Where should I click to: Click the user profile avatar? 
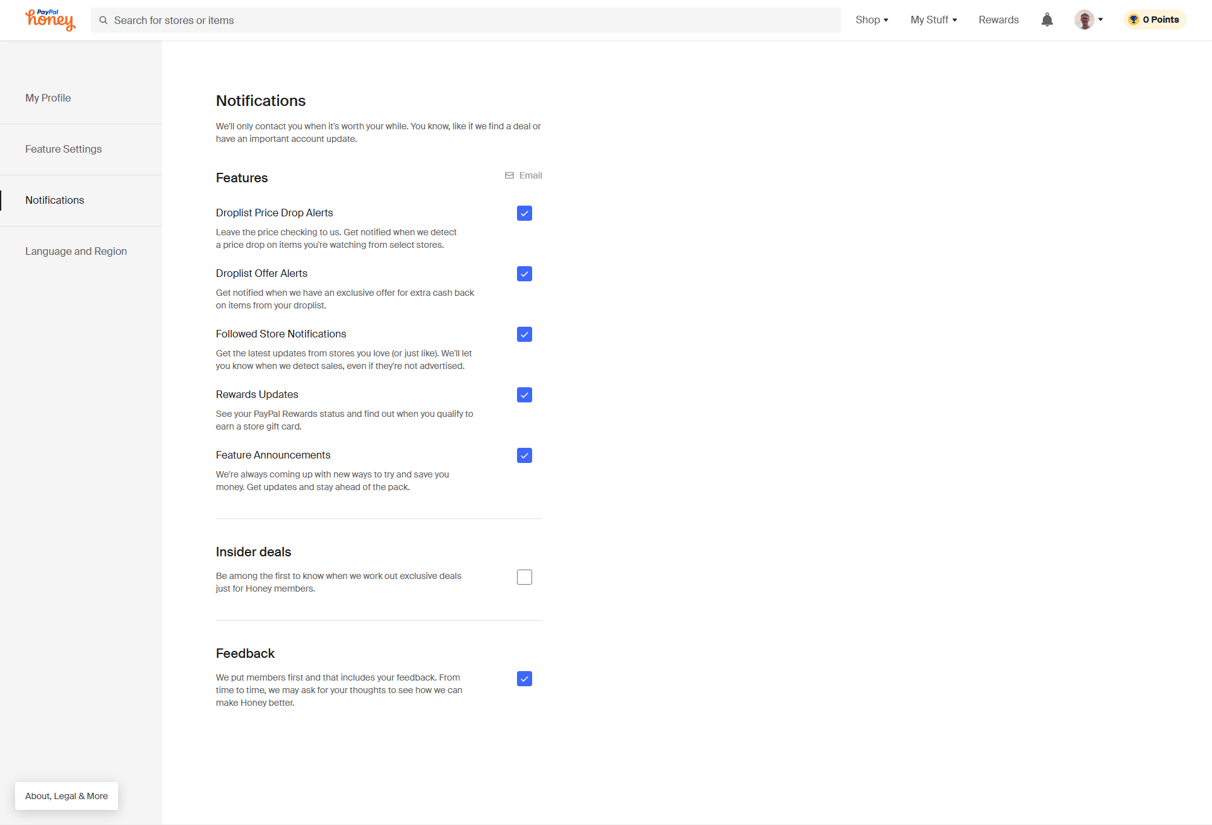[x=1084, y=20]
